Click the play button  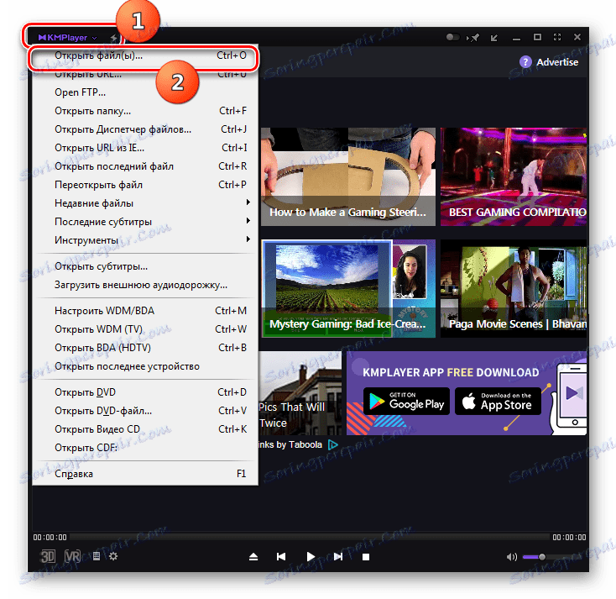pos(311,556)
